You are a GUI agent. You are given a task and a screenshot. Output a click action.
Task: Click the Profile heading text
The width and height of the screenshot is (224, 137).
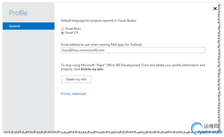point(18,13)
